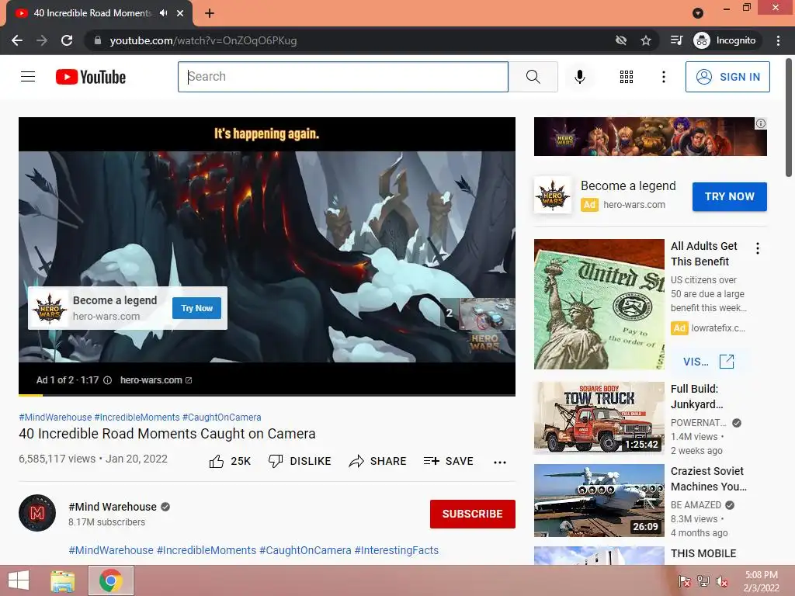Click the VIS... external link button
Image resolution: width=795 pixels, height=596 pixels.
coord(708,362)
